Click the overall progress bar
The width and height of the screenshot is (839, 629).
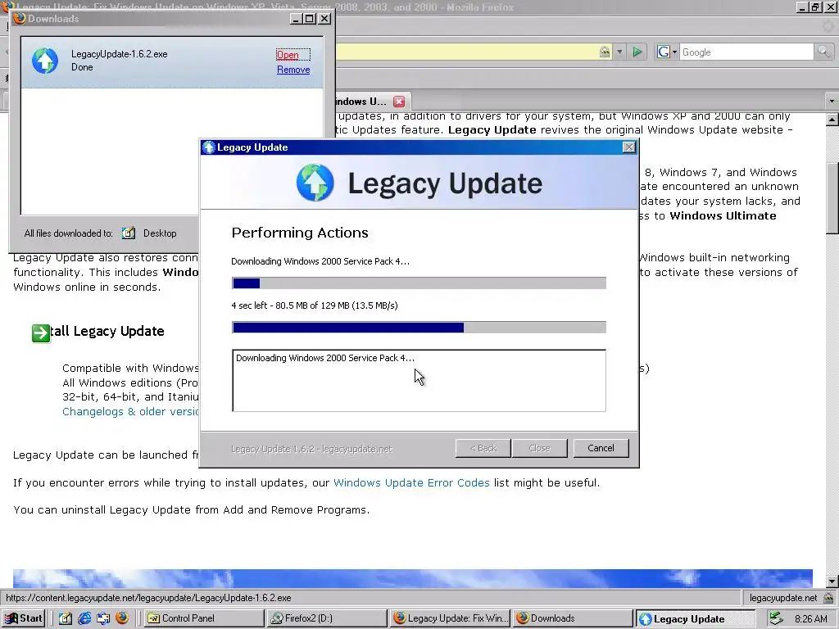point(419,283)
